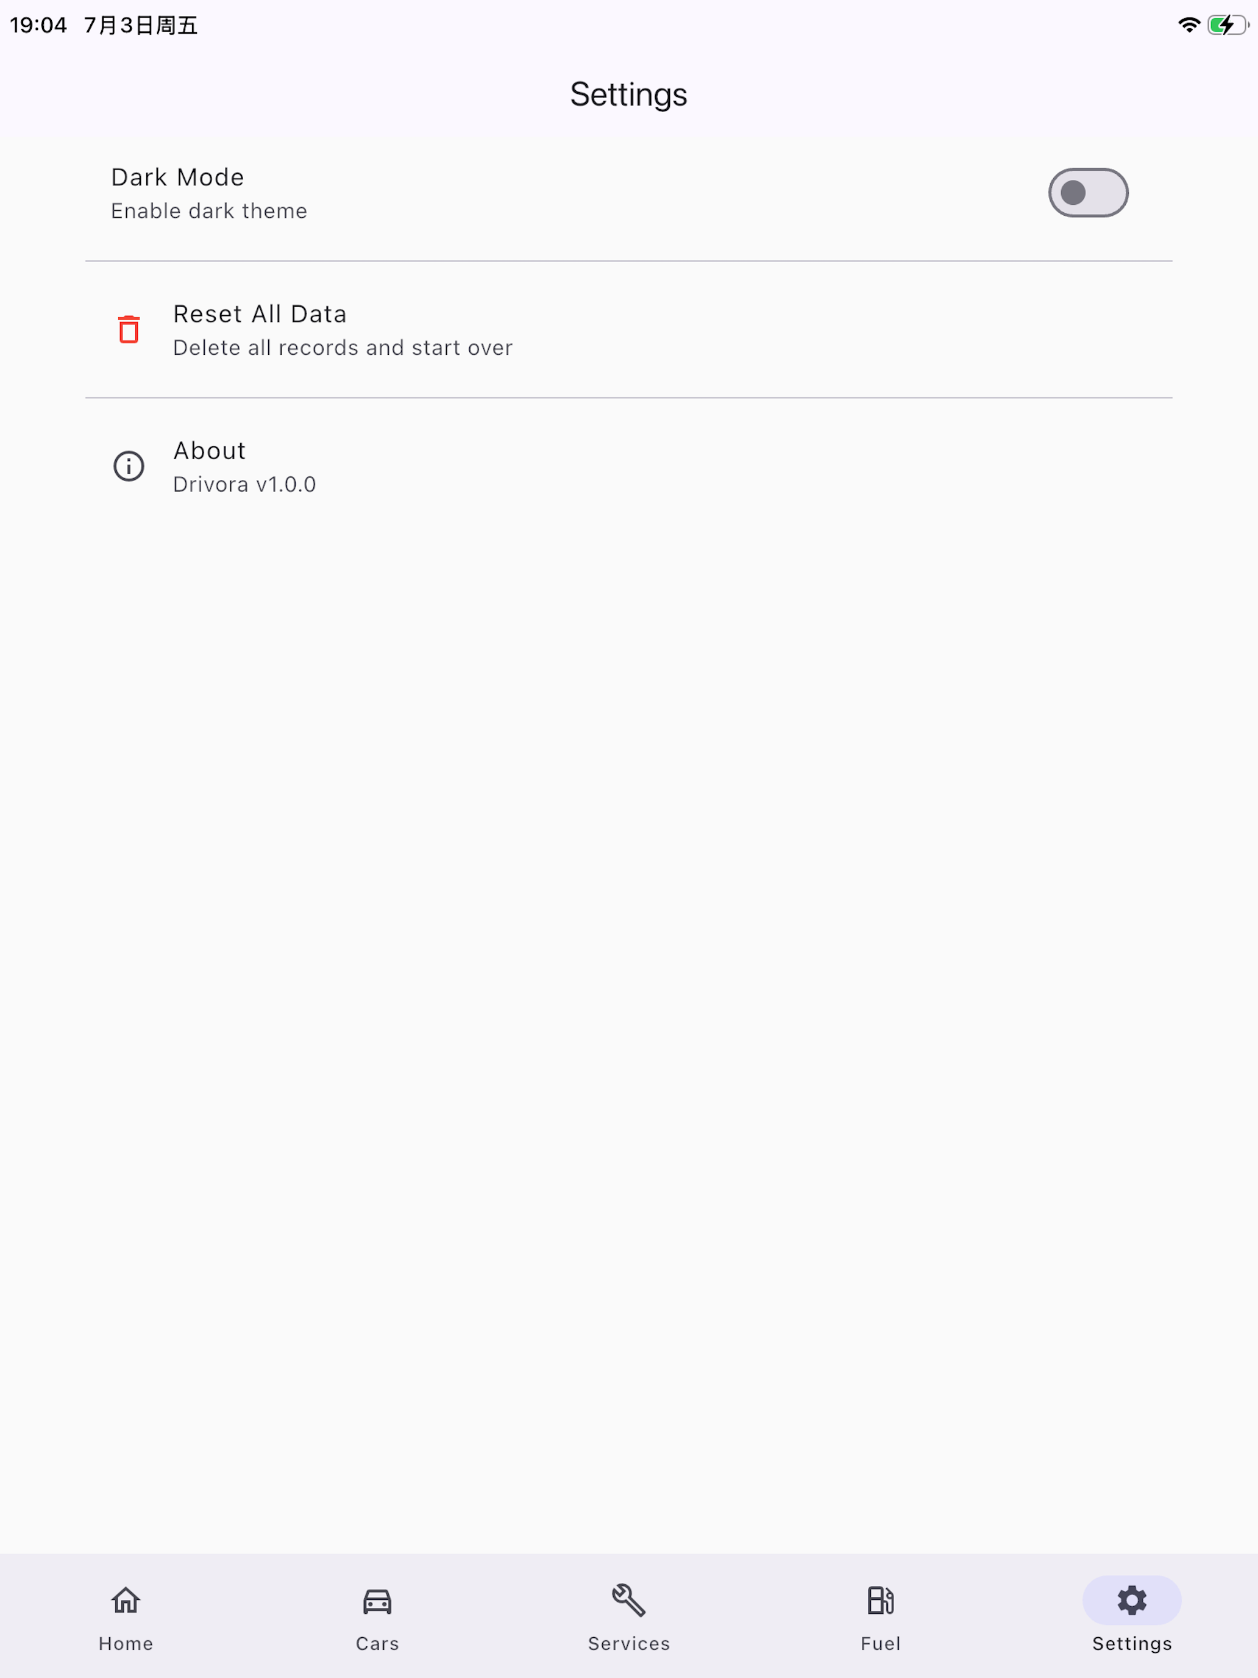
Task: Click the Settings gear icon
Action: [1132, 1601]
